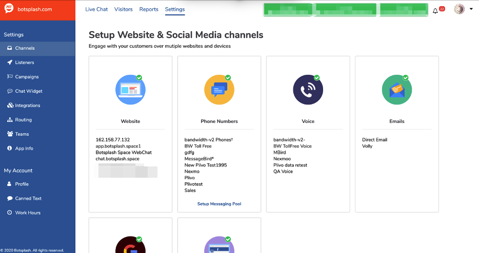Open the Google channel icon
The width and height of the screenshot is (479, 253).
click(130, 245)
